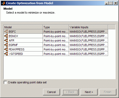This screenshot has height=98, width=119.
Task: Click the BSFC model icon
Action: [6, 32]
